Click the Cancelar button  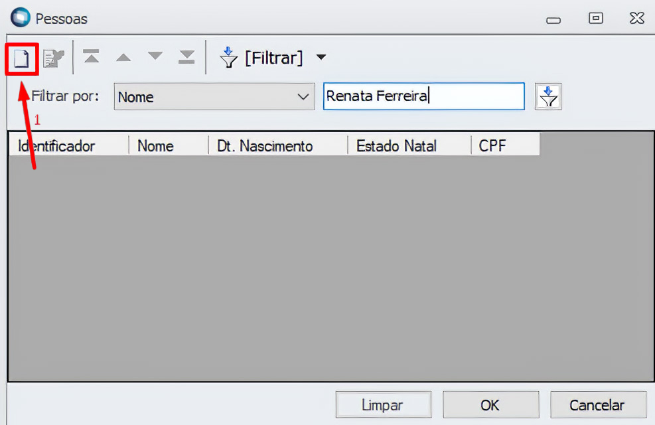(x=597, y=405)
